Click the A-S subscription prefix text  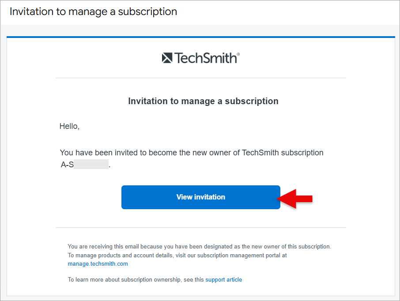tap(67, 165)
